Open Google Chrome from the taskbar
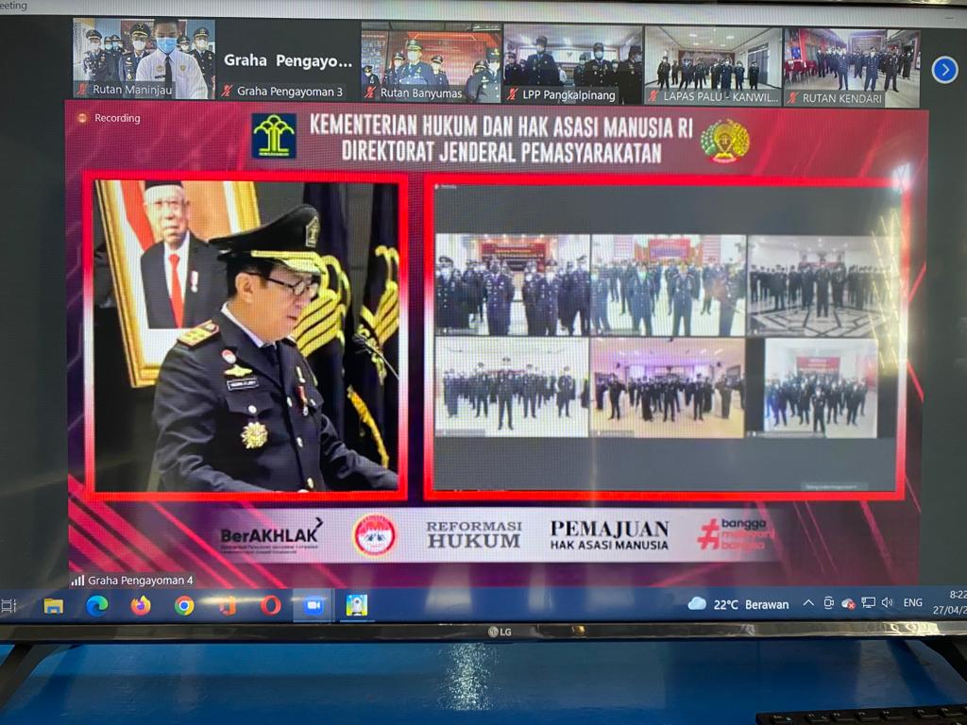Viewport: 967px width, 725px height. 184,606
